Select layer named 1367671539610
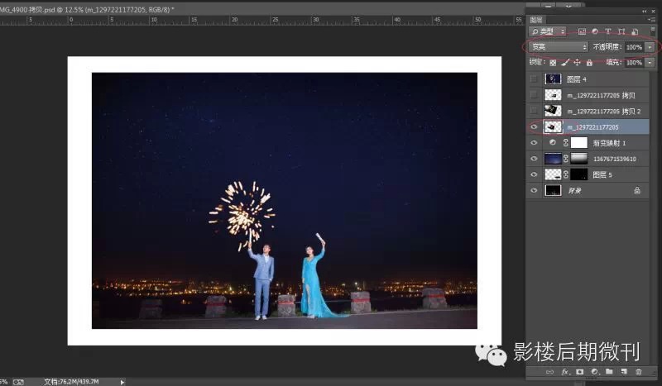662x386 pixels. tap(615, 159)
